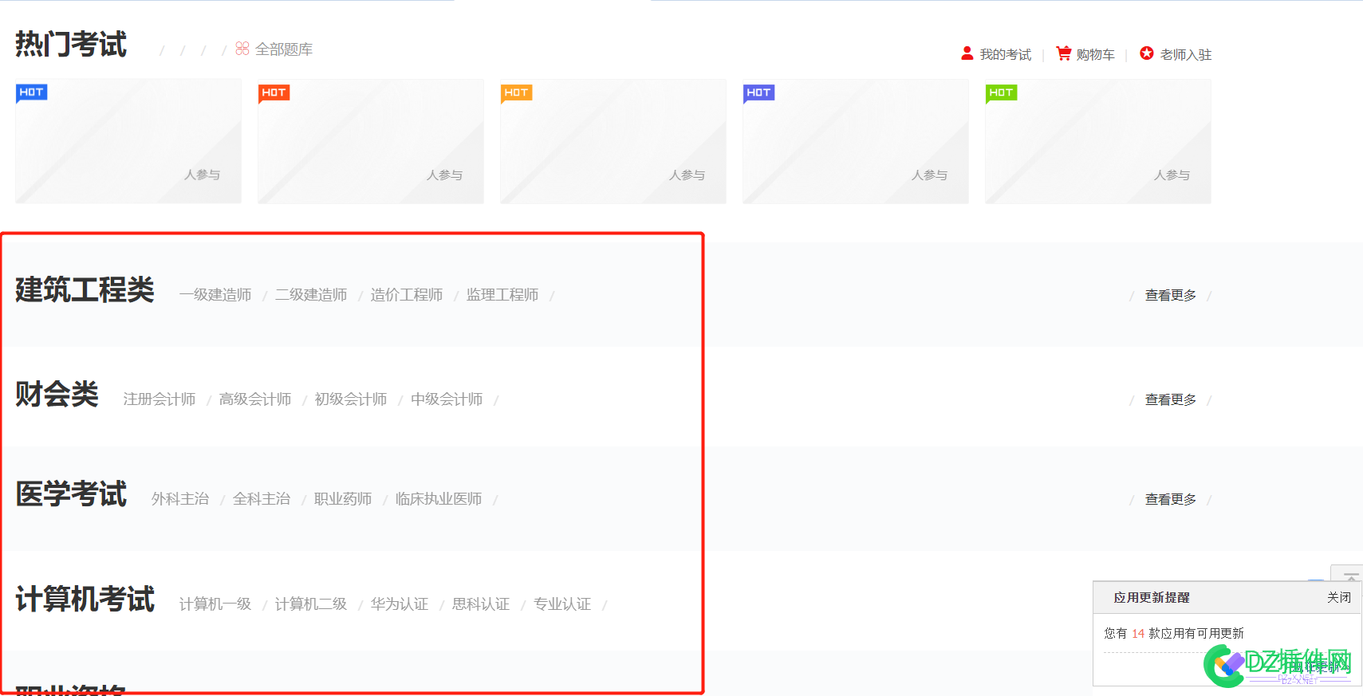1363x696 pixels.
Task: Open the 华为认证 exam link
Action: (400, 604)
